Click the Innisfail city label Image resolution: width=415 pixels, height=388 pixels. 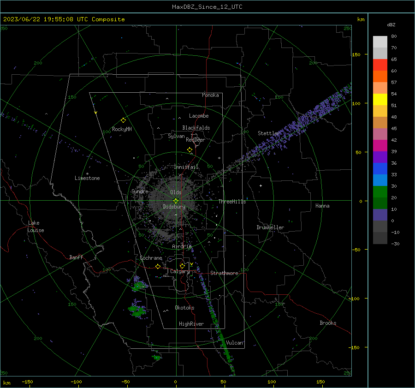(x=186, y=167)
